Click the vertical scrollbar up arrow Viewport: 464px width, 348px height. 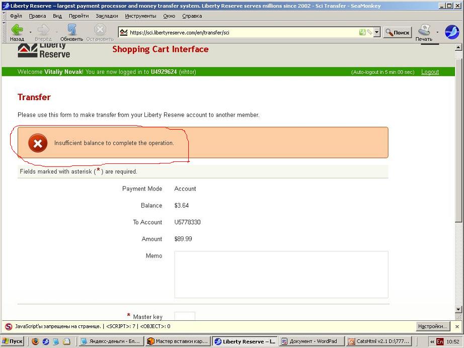(458, 47)
